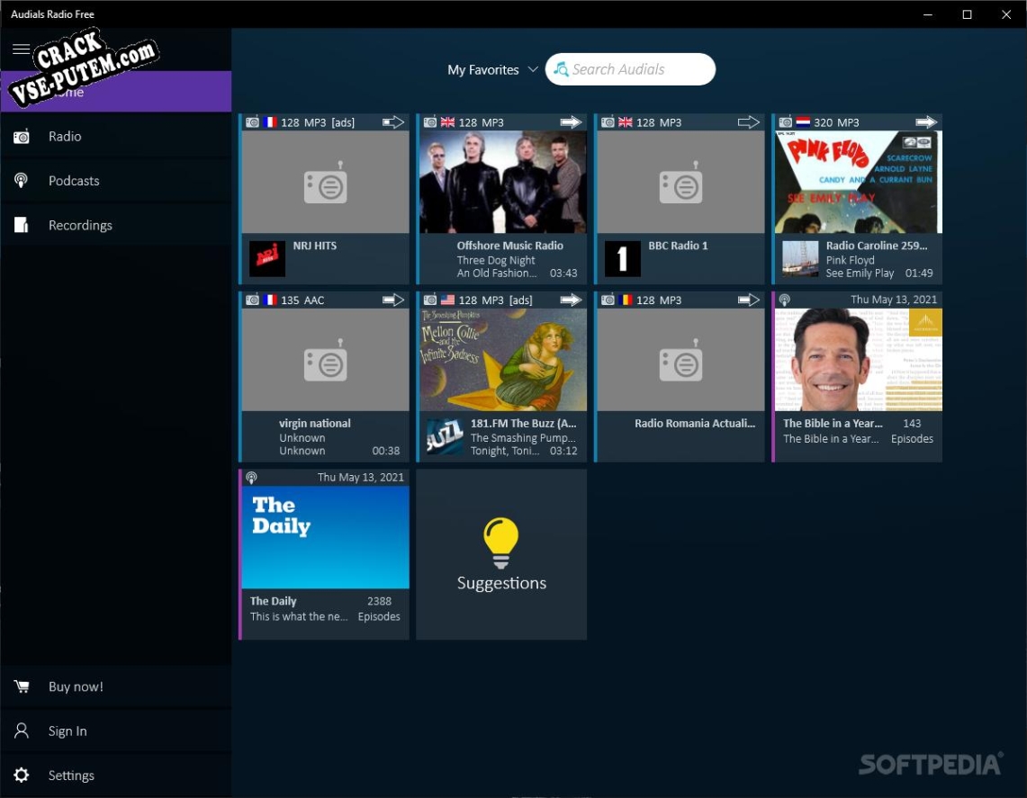Click radio icon atop NRJ HITS tile
Screen dimensions: 1027x798
(x=252, y=122)
